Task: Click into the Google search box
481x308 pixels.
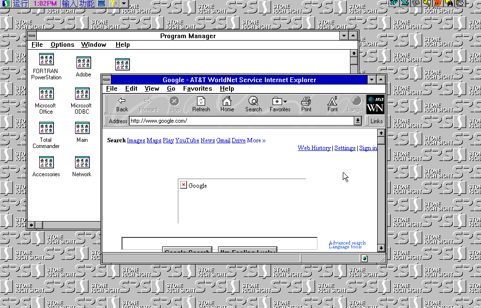Action: (x=219, y=244)
